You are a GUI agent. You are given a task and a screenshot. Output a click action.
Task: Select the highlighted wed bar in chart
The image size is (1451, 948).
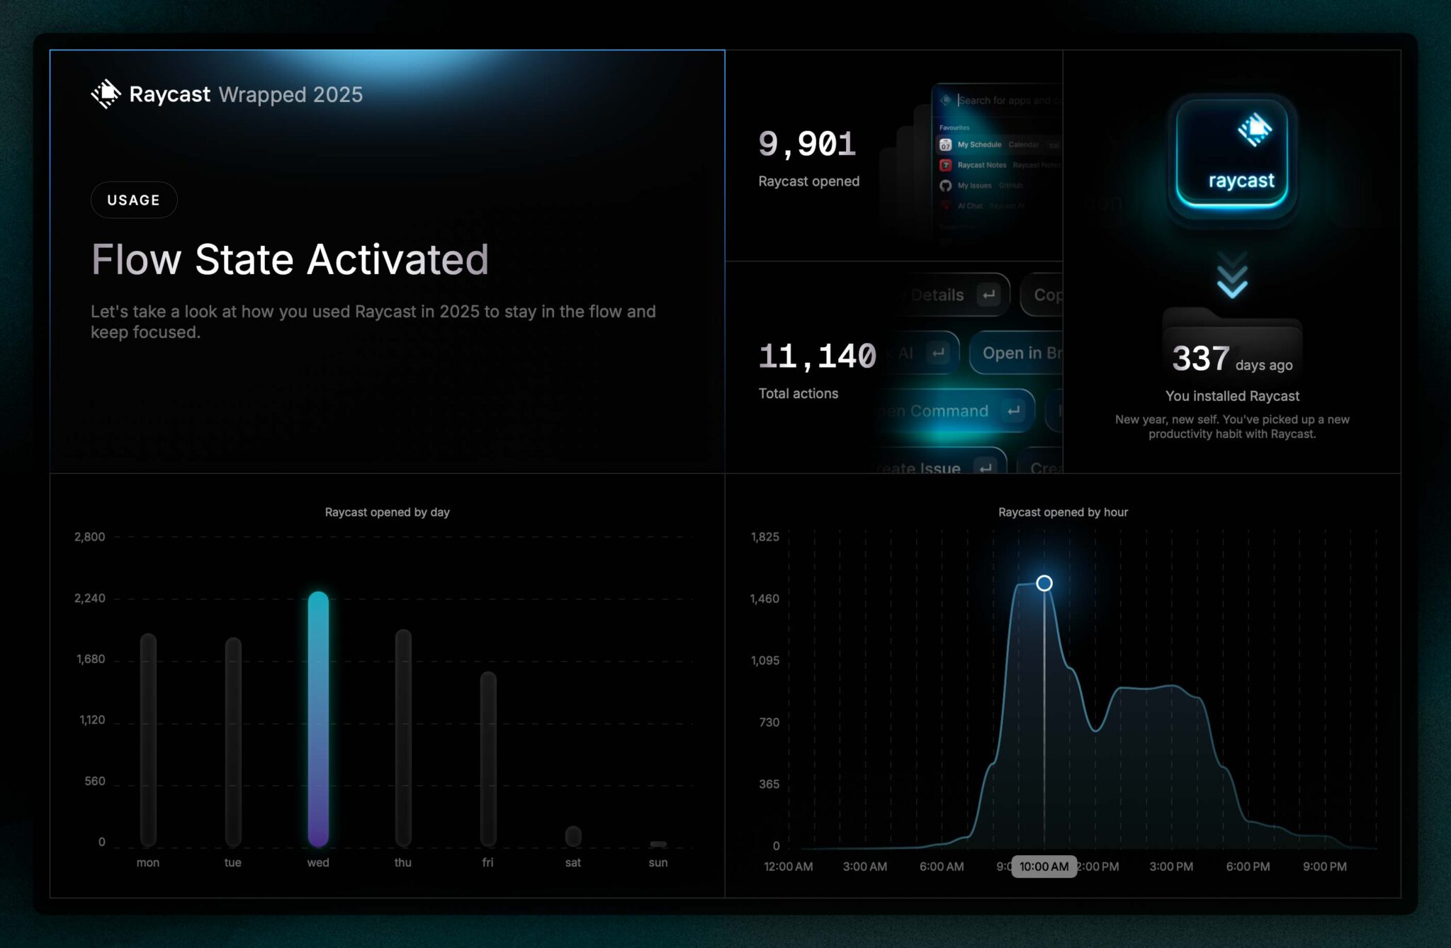click(318, 718)
